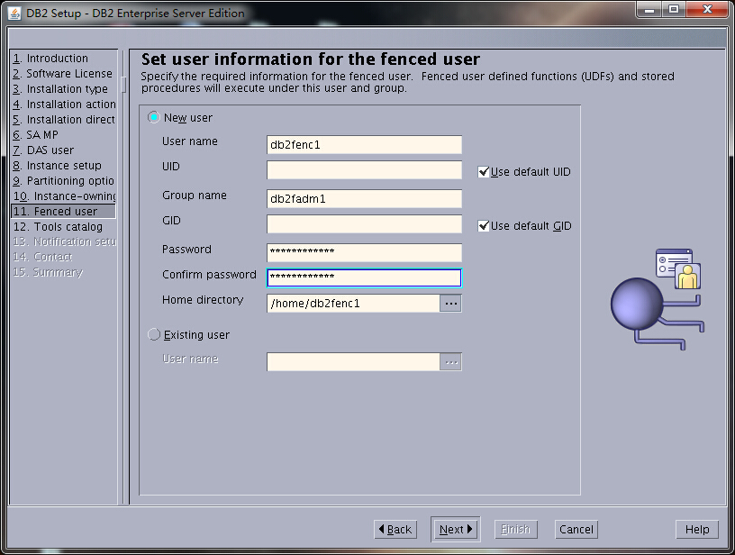
Task: Open step 5 Installation directory
Action: 63,120
